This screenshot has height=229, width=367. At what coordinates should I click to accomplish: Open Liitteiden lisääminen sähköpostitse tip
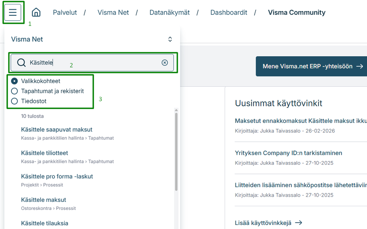point(301,185)
